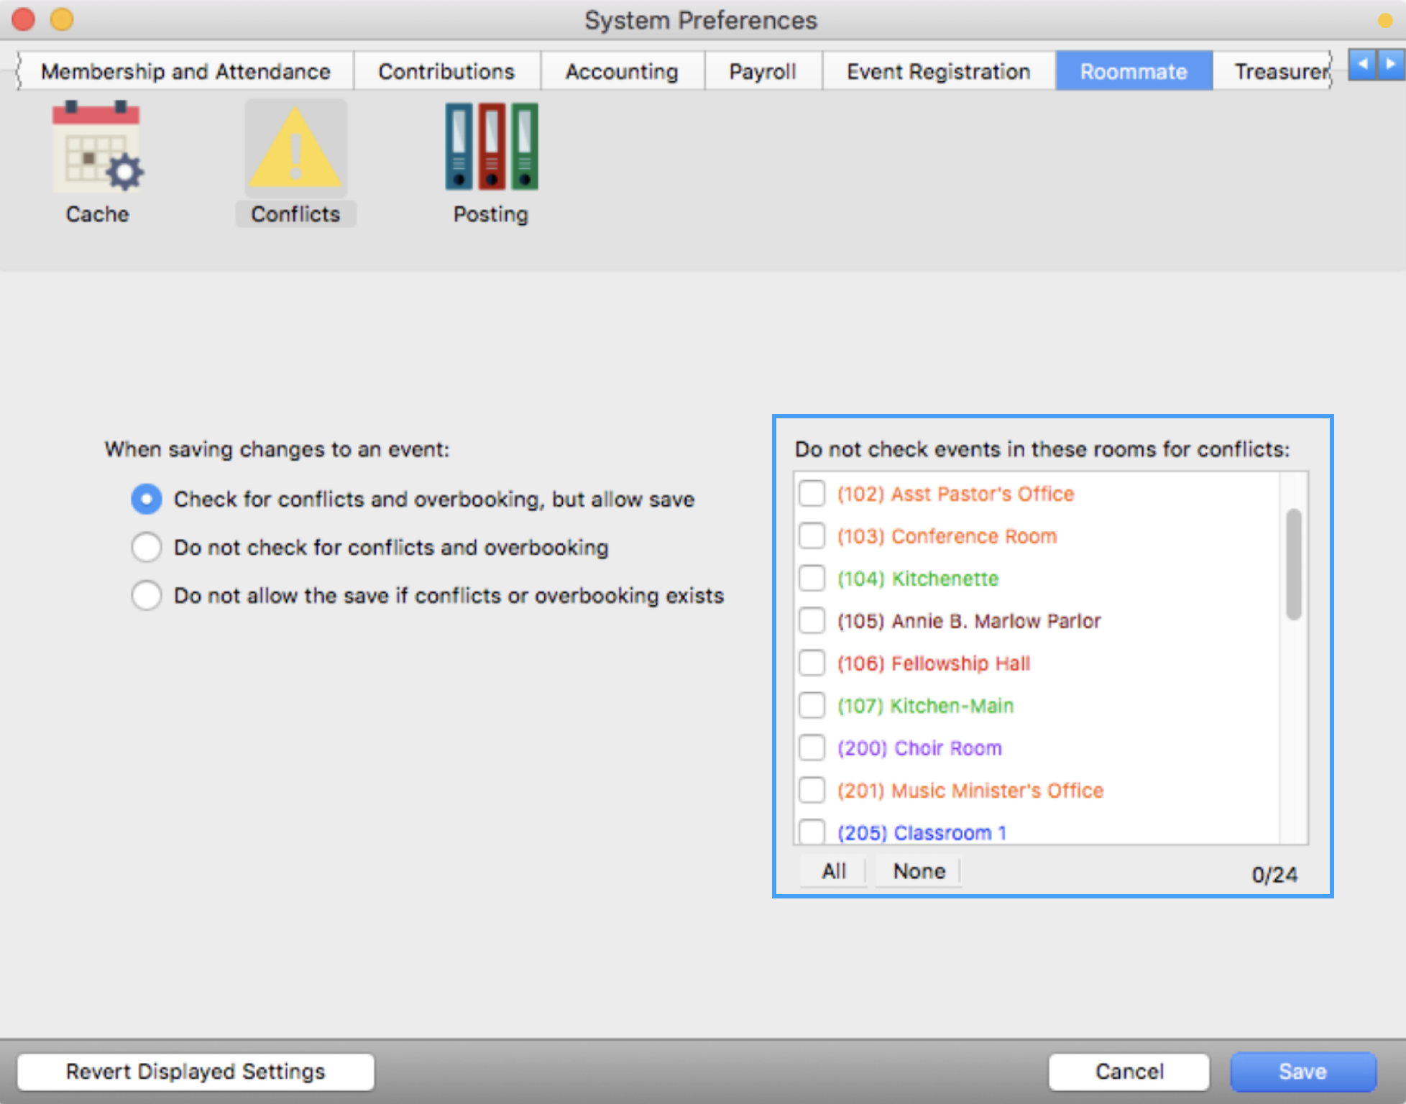Switch to the Contributions tab
The height and width of the screenshot is (1104, 1406).
[x=446, y=71]
